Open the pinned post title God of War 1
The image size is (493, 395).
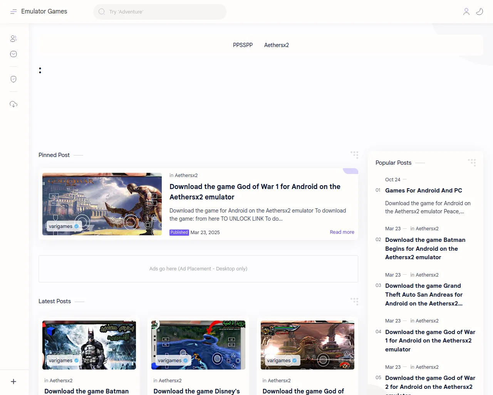coord(255,192)
